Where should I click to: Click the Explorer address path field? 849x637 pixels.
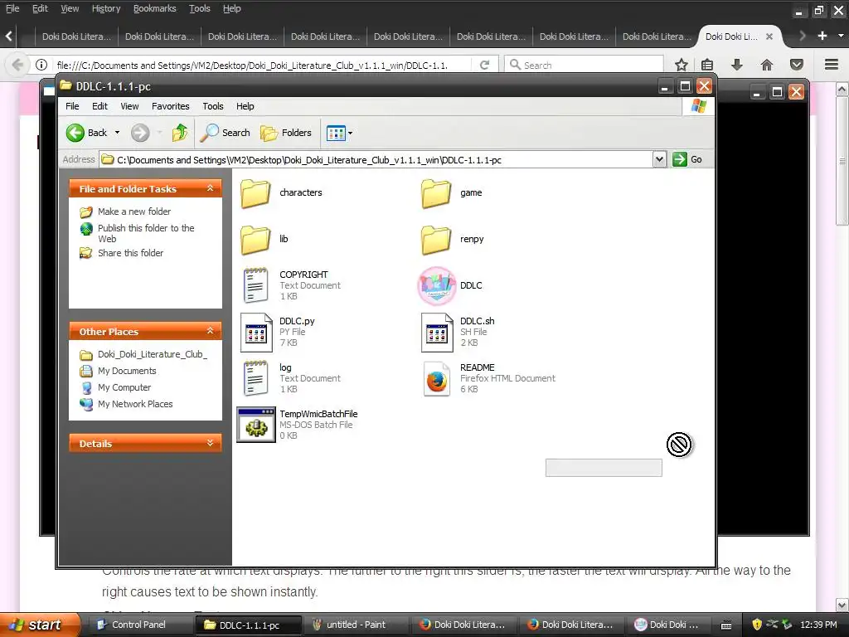(376, 160)
